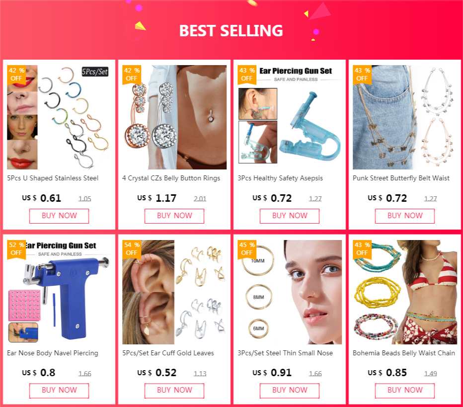The height and width of the screenshot is (407, 463).
Task: Click the BEST SELLING banner heading
Action: coord(231,31)
